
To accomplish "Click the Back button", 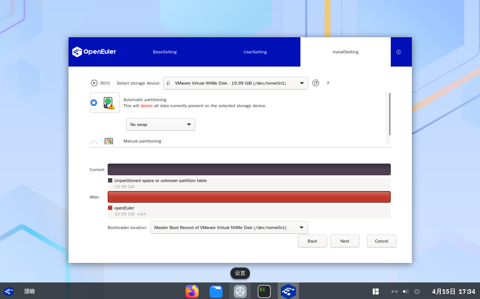I will tap(312, 241).
